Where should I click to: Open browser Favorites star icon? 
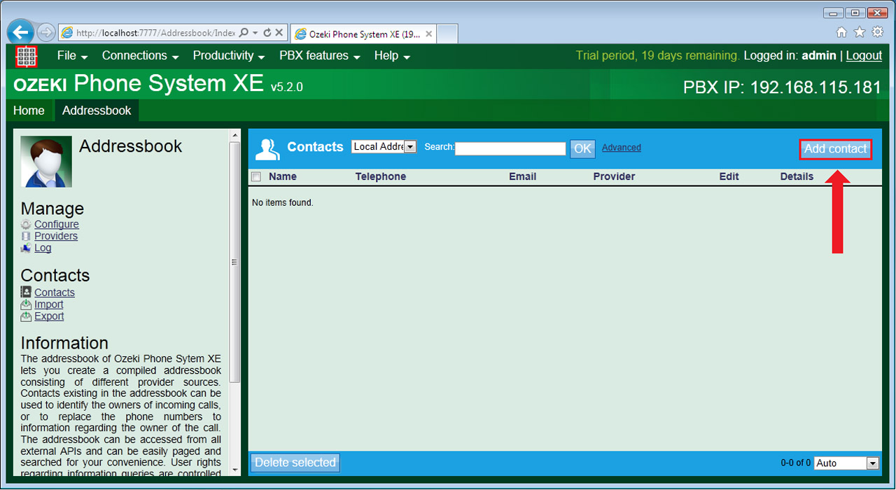tap(860, 32)
